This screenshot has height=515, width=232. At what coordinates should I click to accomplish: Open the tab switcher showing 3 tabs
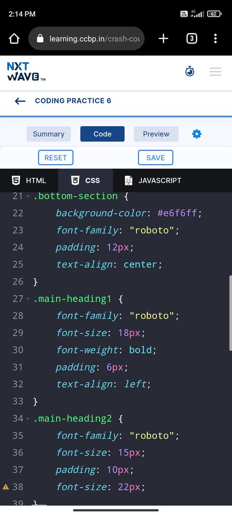[192, 39]
